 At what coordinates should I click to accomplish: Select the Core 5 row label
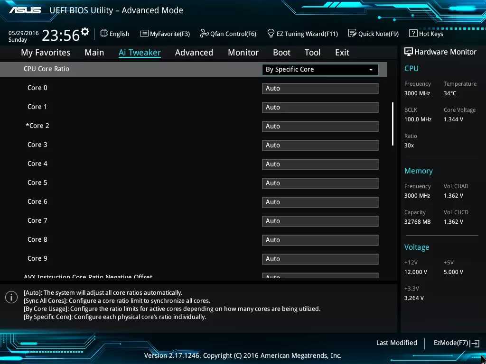pos(37,182)
